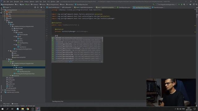Select AutoConfigureMockMvc completion suggestion
198x111 pixels.
[x=77, y=44]
